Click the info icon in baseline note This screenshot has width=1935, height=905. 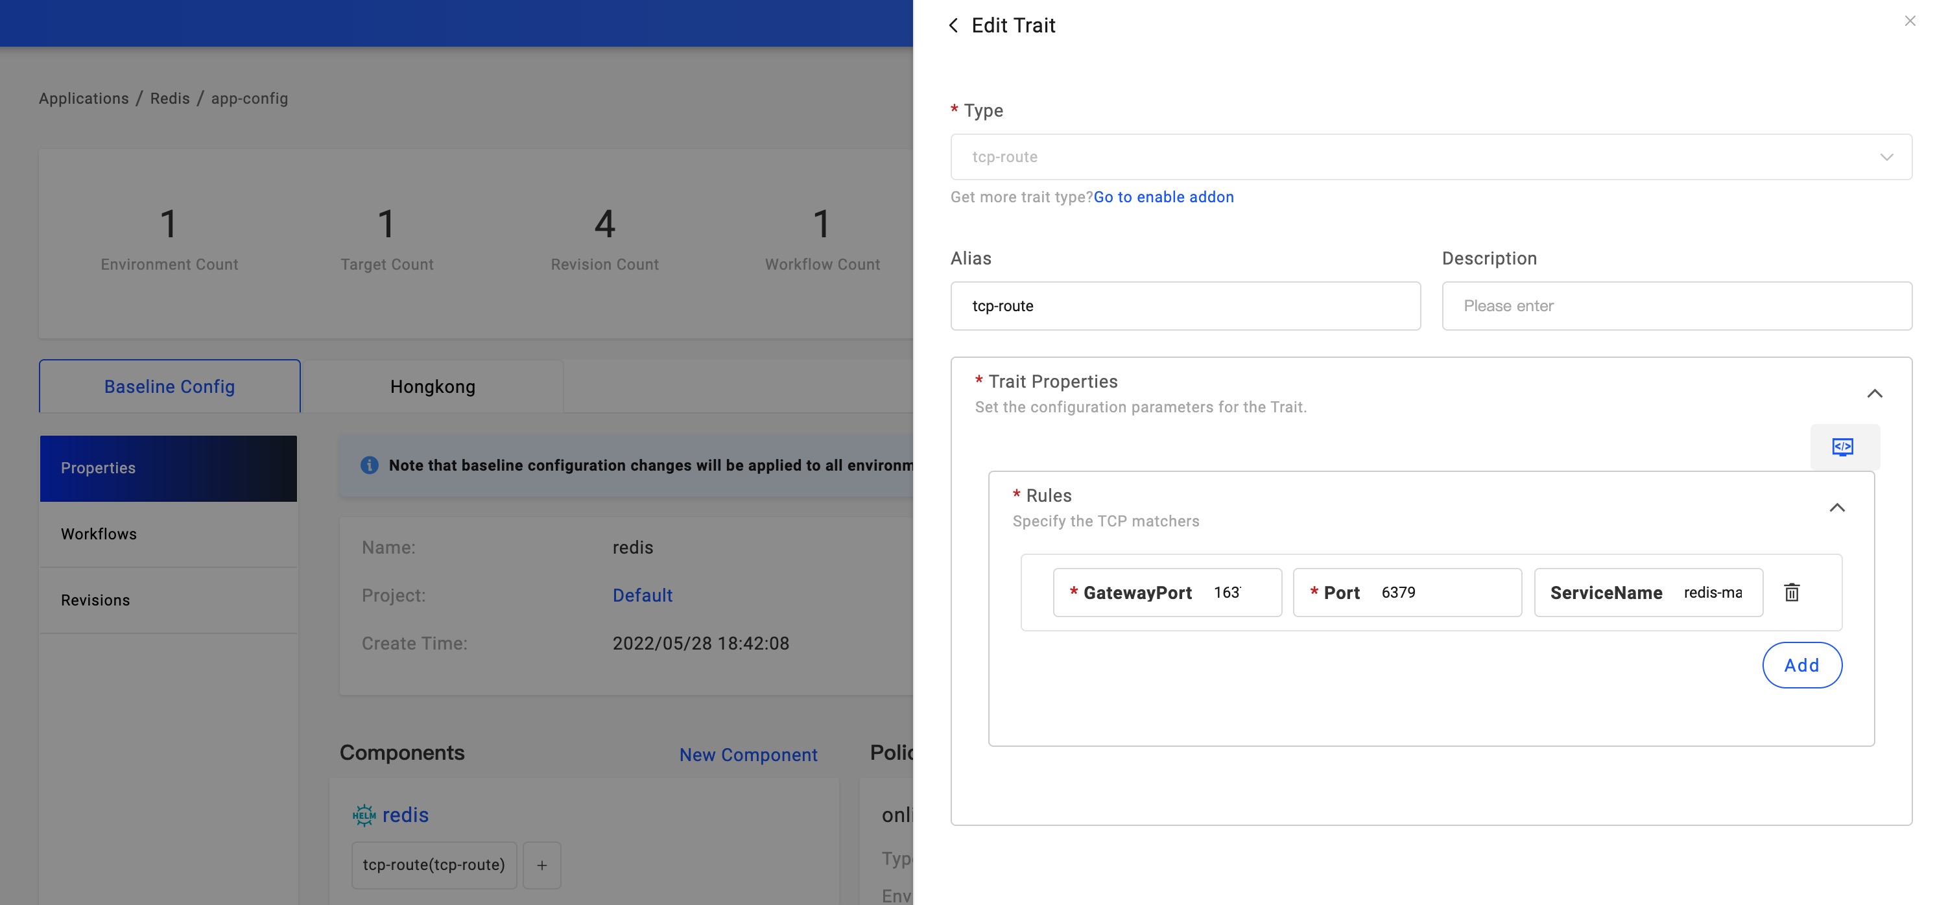click(369, 465)
